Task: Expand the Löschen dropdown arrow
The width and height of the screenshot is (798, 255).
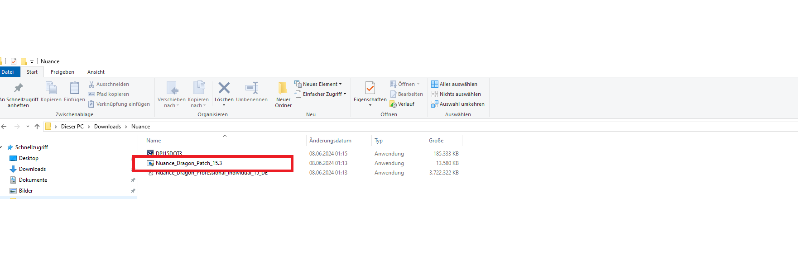Action: click(x=224, y=105)
